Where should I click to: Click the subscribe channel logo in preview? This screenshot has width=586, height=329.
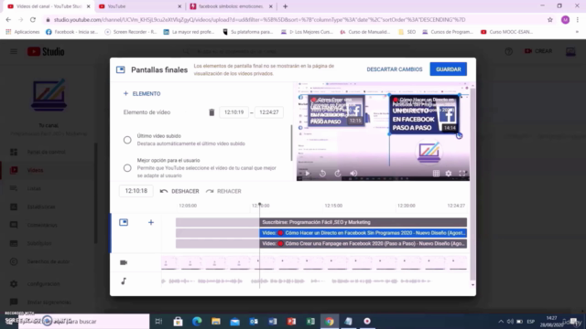(429, 152)
